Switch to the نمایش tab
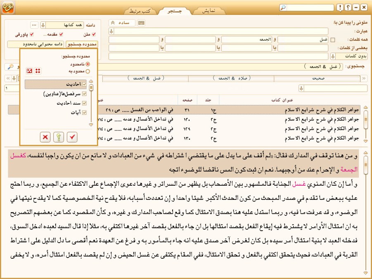 pyautogui.click(x=209, y=11)
